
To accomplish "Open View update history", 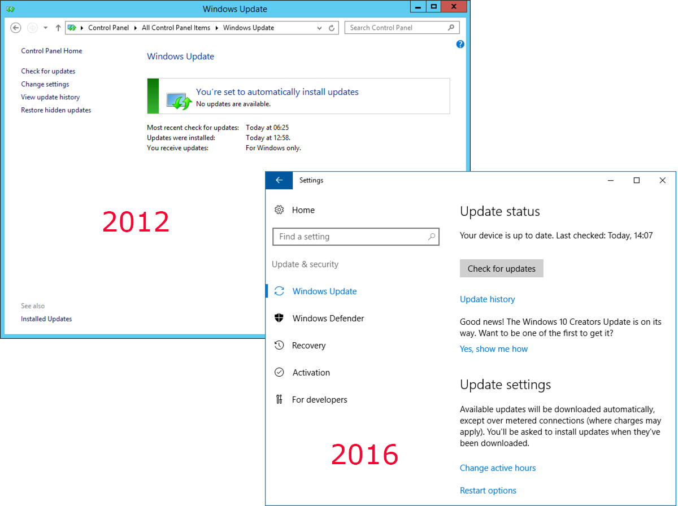I will tap(50, 97).
